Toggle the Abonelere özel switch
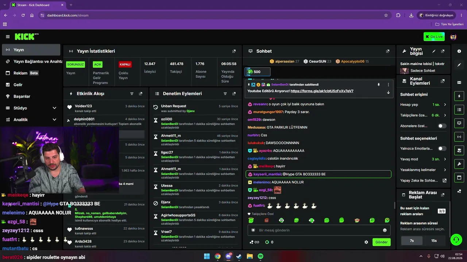Viewport: 467px width, 262px height. [x=442, y=126]
